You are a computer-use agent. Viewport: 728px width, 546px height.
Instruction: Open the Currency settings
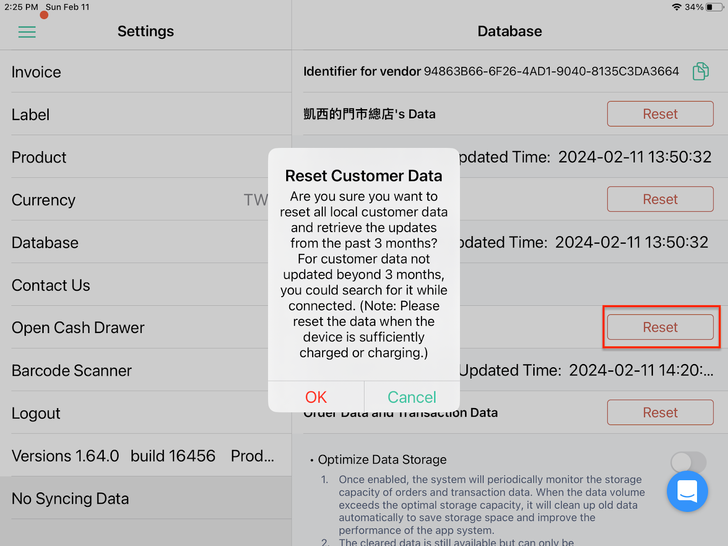tap(146, 200)
